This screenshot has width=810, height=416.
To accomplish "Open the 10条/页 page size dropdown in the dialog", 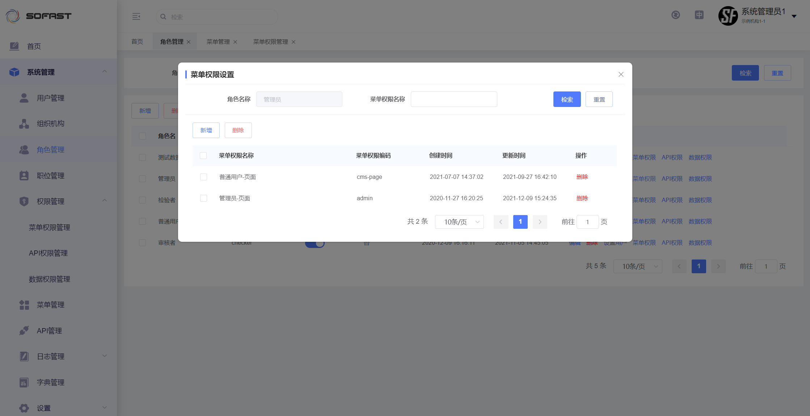I will point(459,222).
